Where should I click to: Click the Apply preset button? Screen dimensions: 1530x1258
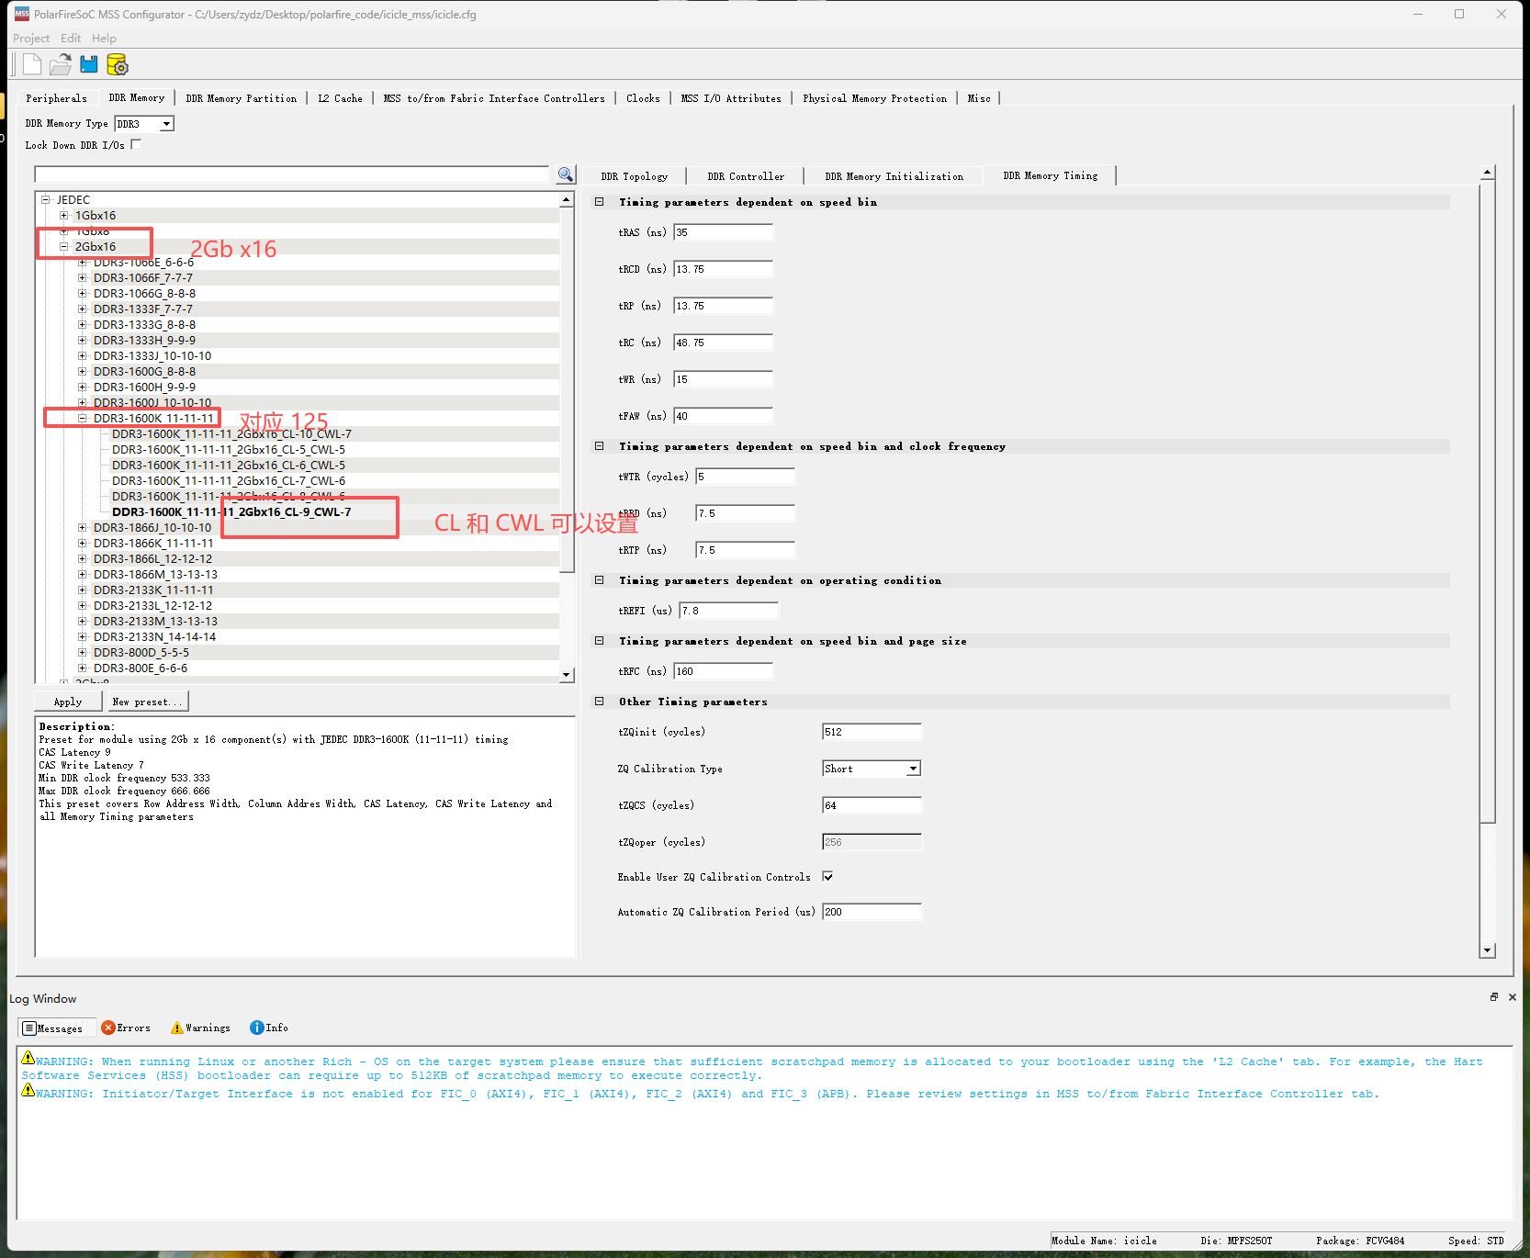tap(68, 702)
